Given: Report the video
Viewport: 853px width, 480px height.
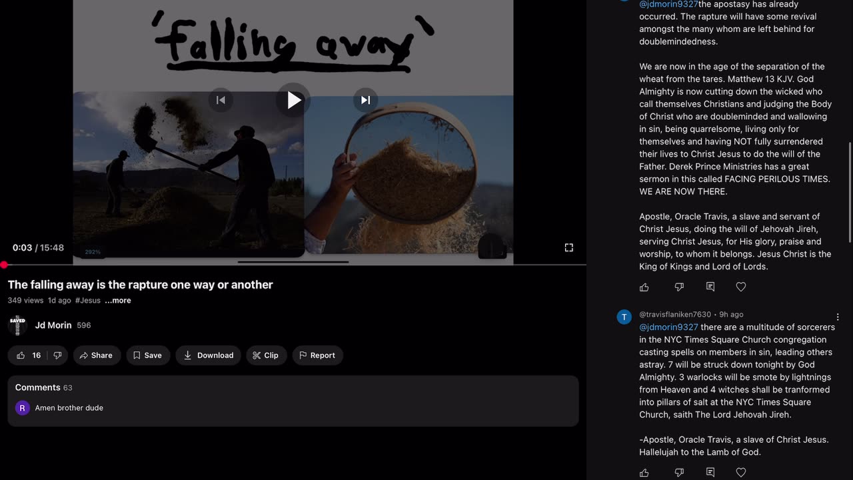Looking at the screenshot, I should point(318,355).
